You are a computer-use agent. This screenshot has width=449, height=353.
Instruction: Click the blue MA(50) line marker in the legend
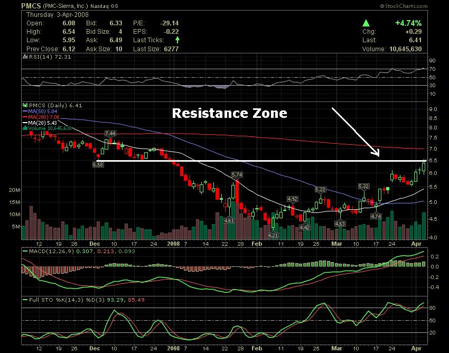click(x=25, y=111)
